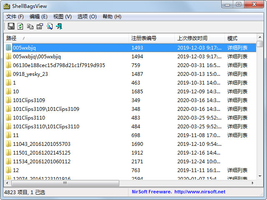Screen dimensions: 267x200
Task: Open the Properties toolbar icon
Action: (40, 27)
